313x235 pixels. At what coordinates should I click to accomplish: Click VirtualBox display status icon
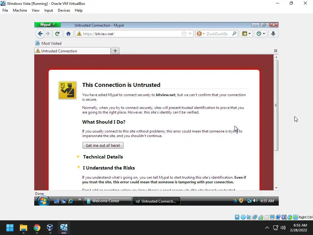click(272, 217)
